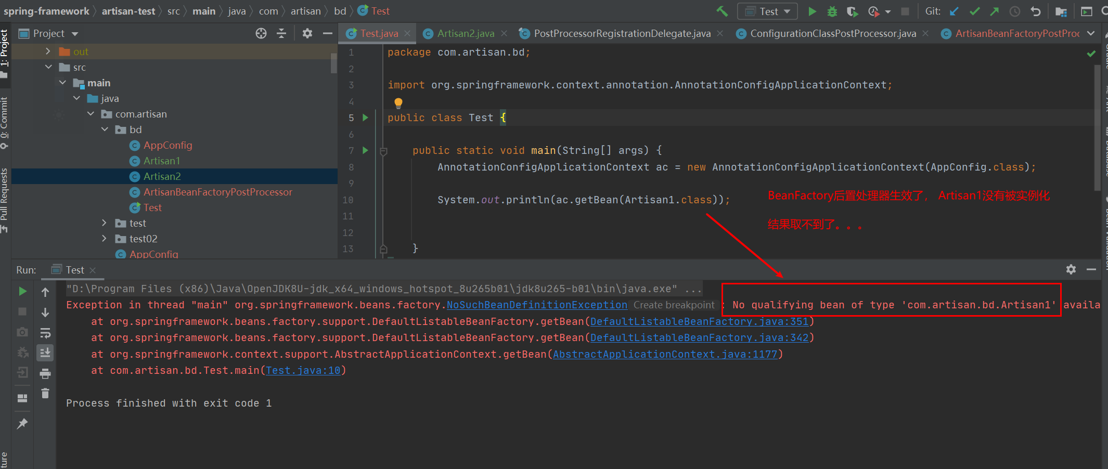Show Git history clock icon
Viewport: 1108px width, 469px height.
click(x=1015, y=11)
